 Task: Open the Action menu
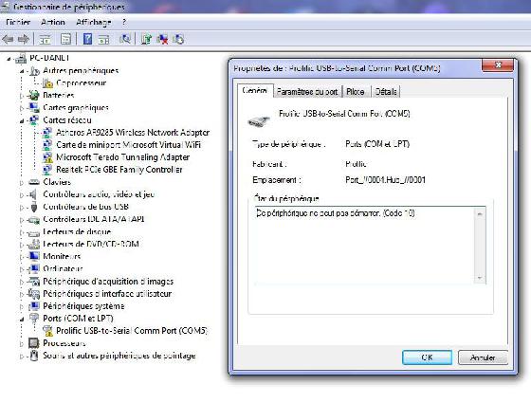[53, 23]
